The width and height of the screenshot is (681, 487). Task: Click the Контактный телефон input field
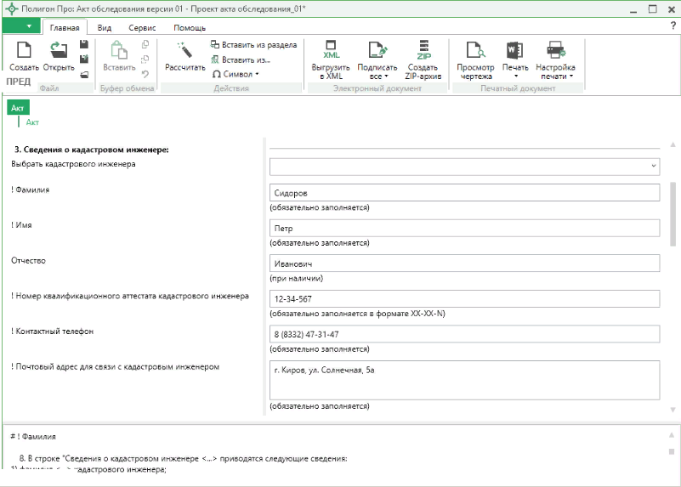point(463,334)
